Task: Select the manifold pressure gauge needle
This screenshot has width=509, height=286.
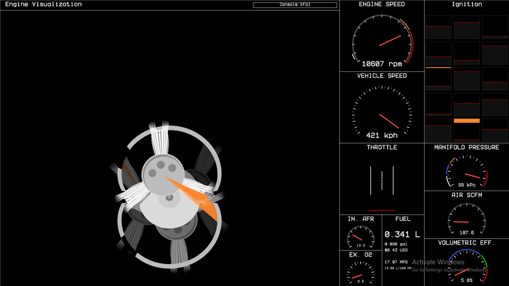Action: click(472, 176)
